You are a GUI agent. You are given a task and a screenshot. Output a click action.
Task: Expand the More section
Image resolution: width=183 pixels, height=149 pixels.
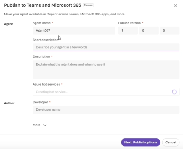pos(39,125)
